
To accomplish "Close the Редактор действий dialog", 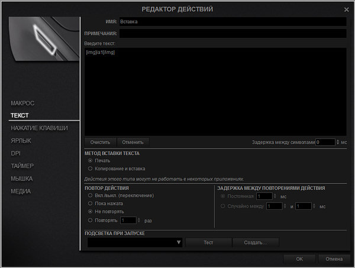I will pyautogui.click(x=346, y=9).
